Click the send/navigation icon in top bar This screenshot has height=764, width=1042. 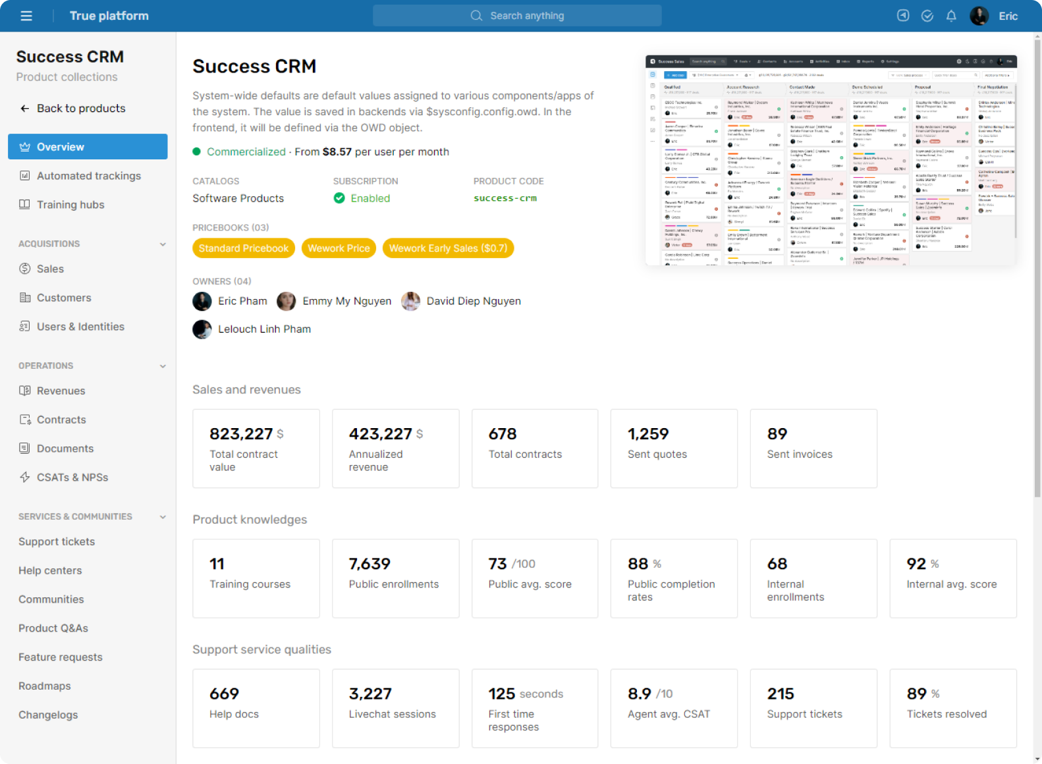[x=903, y=16]
